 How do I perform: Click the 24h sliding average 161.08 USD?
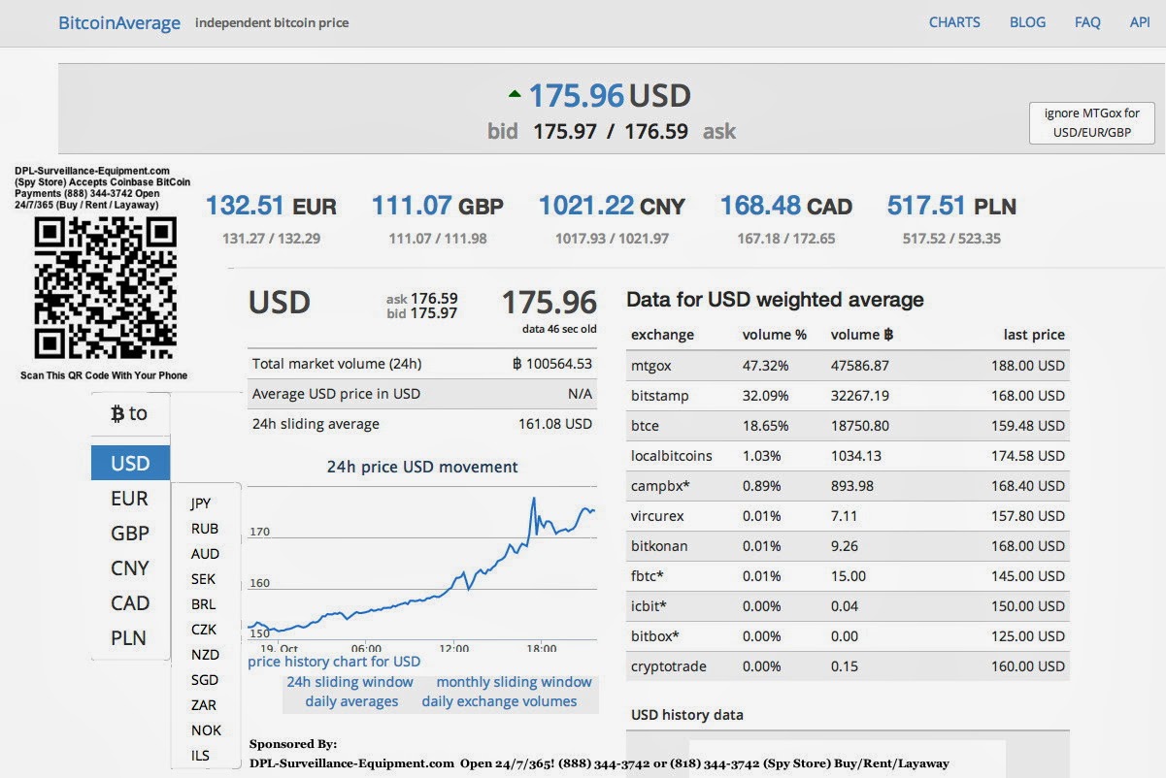(x=555, y=424)
